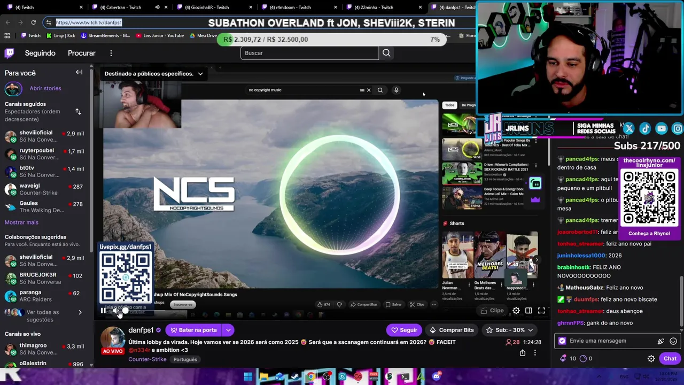Open chat settings gear
This screenshot has width=684, height=385.
651,359
